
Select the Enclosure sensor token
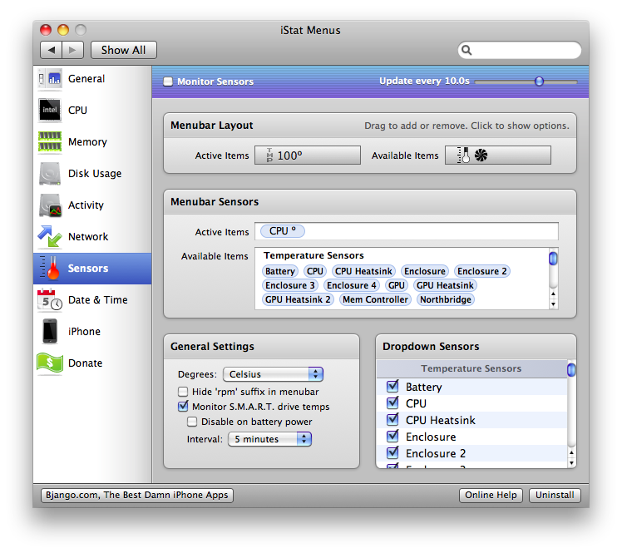click(425, 271)
